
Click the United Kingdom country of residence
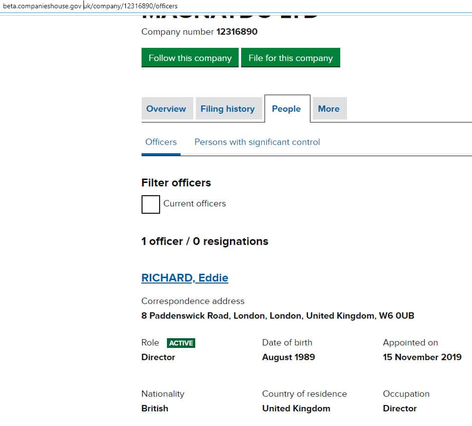pyautogui.click(x=296, y=408)
